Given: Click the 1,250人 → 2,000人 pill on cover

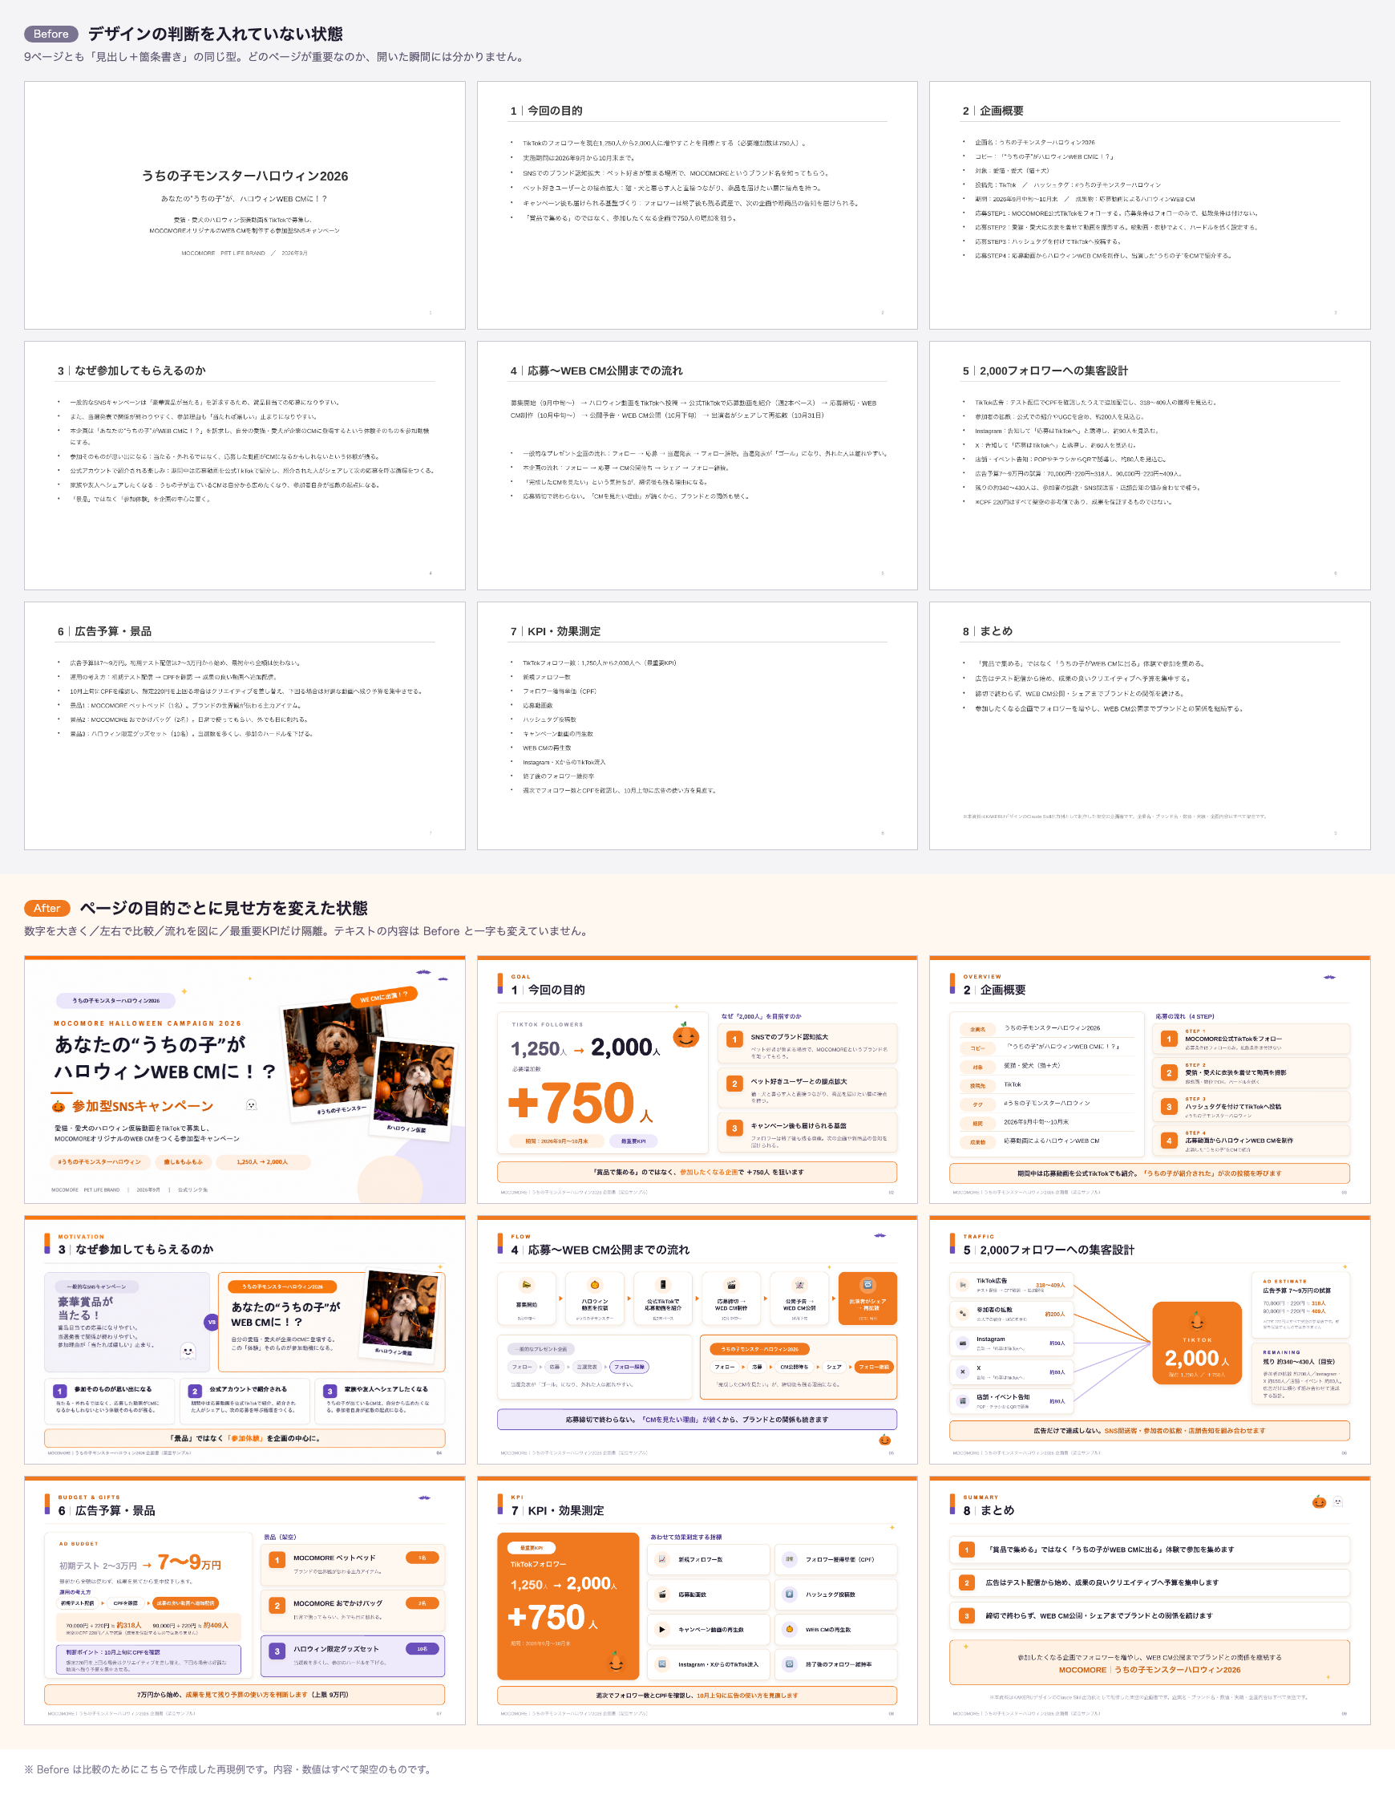Looking at the screenshot, I should point(262,1162).
